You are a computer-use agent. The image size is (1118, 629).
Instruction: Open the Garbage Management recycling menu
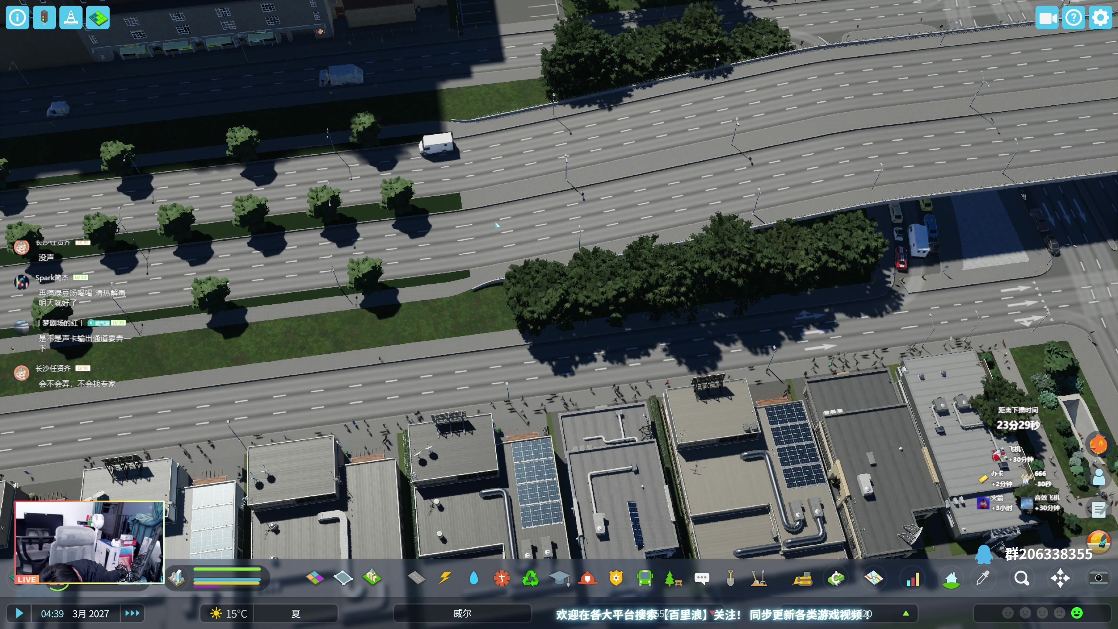point(530,578)
